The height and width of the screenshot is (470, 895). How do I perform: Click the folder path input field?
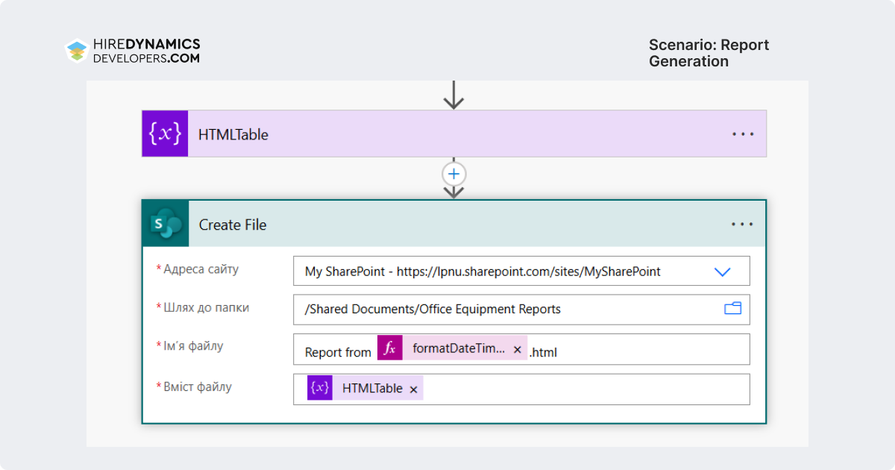521,309
